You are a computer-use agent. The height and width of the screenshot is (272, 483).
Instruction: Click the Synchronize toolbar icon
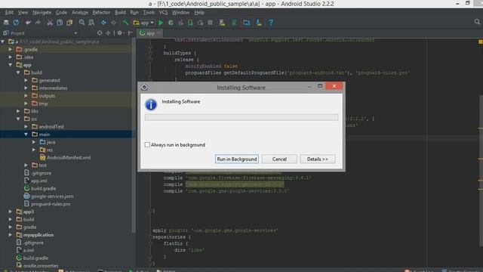(x=16, y=23)
